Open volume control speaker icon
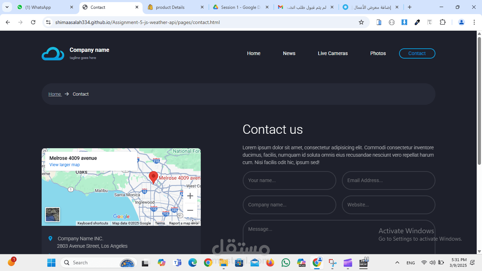 point(433,263)
